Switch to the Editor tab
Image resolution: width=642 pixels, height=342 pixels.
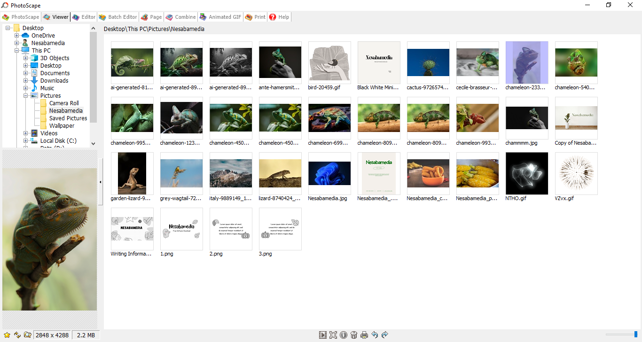84,17
